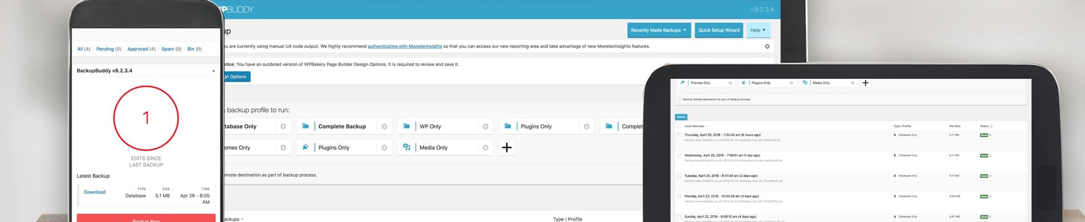Viewport: 1085px width, 222px height.
Task: Collapse BackupBuddy v8.2.3.4 widget on phone
Action: click(214, 71)
